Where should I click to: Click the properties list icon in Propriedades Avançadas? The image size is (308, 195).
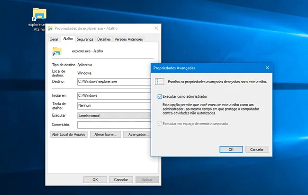pos(160,81)
